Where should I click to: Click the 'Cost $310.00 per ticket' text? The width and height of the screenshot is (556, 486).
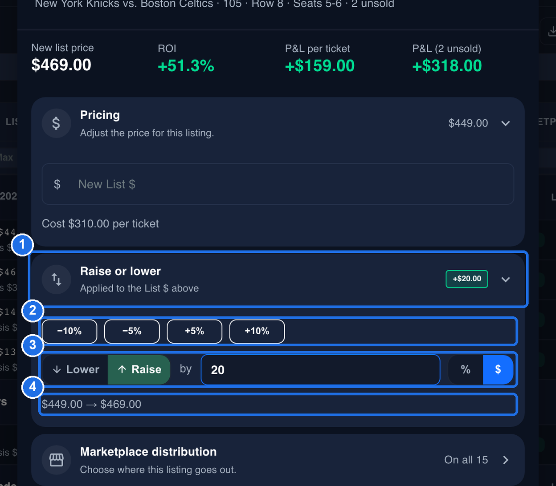pyautogui.click(x=100, y=223)
